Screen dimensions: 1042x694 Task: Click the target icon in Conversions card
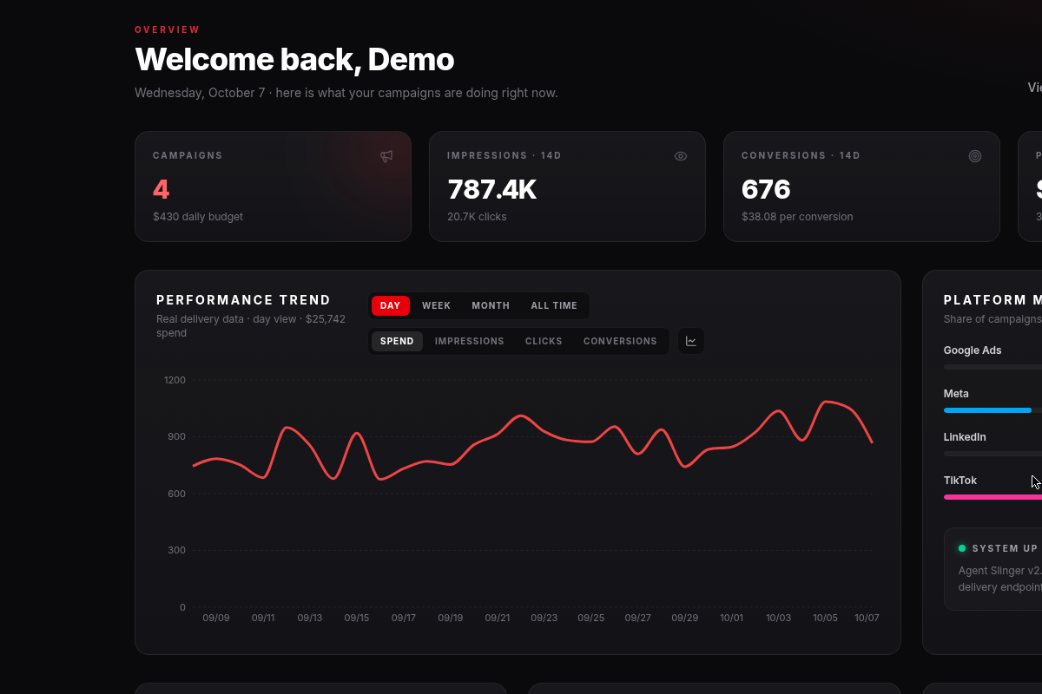[x=975, y=156]
